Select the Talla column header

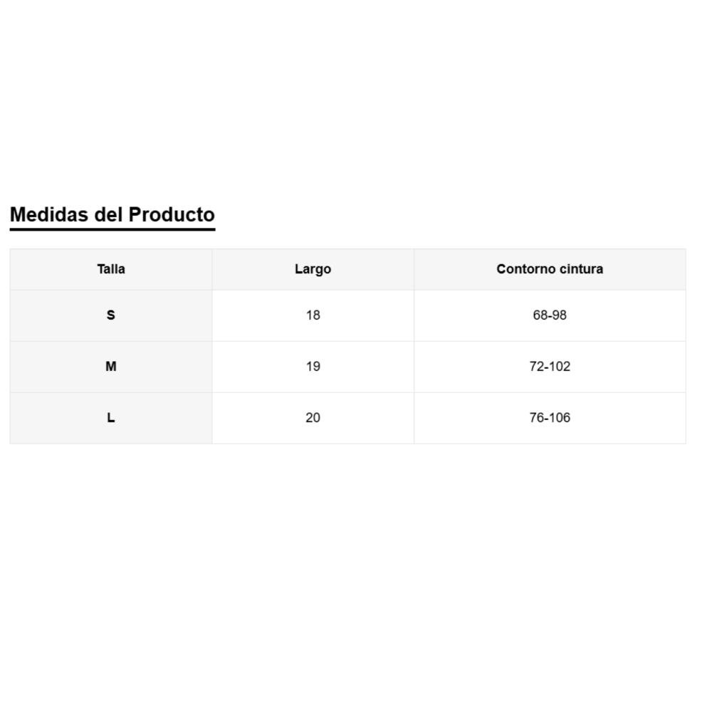pos(111,269)
